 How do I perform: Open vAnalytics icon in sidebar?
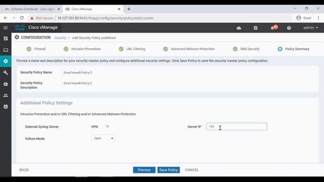point(6,107)
